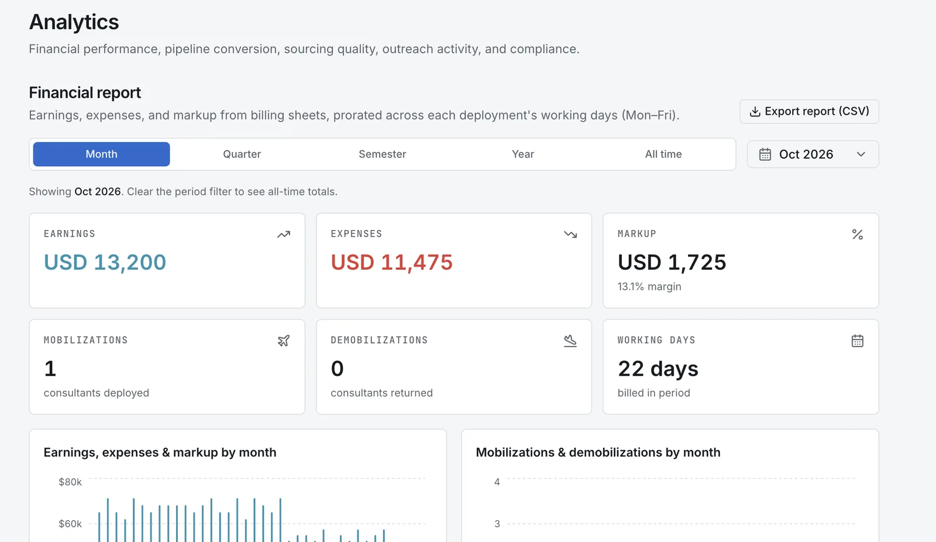Click the Demobilizations plane landing icon
Screen dimensions: 936x542
(x=570, y=341)
